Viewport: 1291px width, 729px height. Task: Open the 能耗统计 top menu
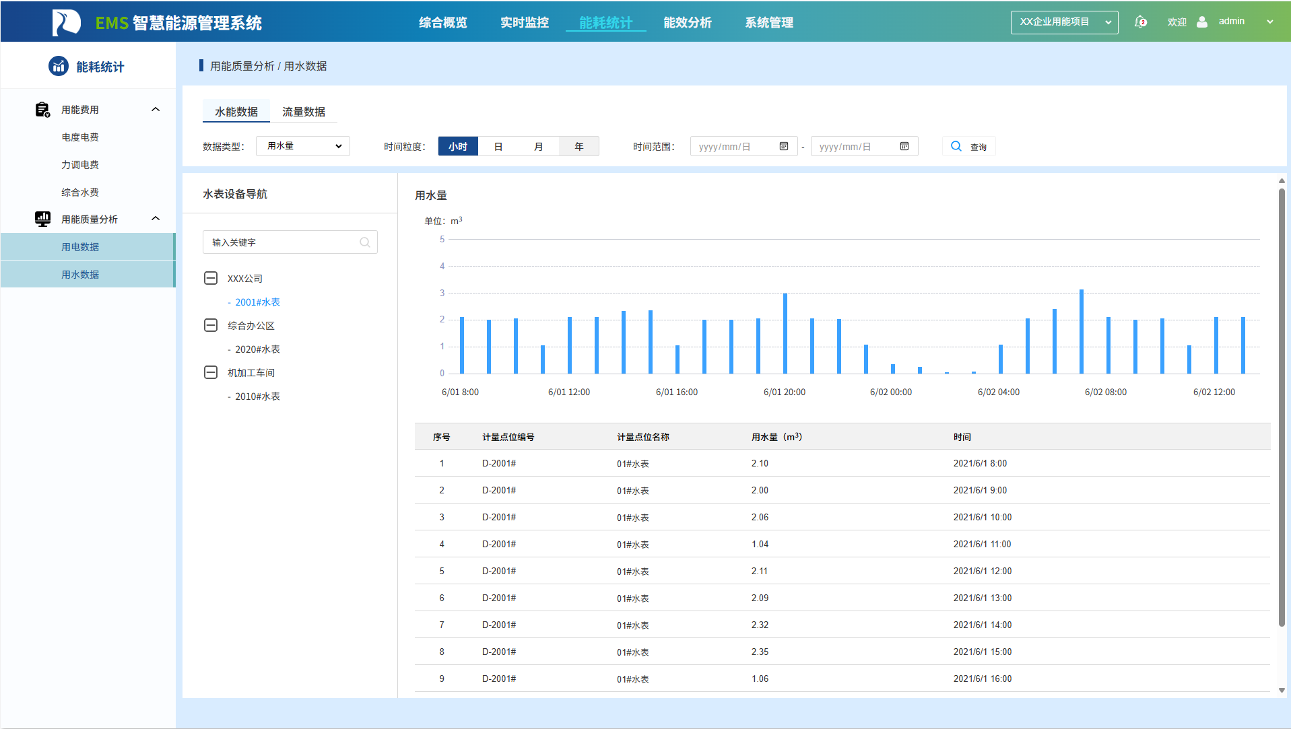coord(606,22)
